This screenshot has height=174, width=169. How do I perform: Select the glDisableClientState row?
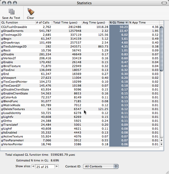[80, 90]
